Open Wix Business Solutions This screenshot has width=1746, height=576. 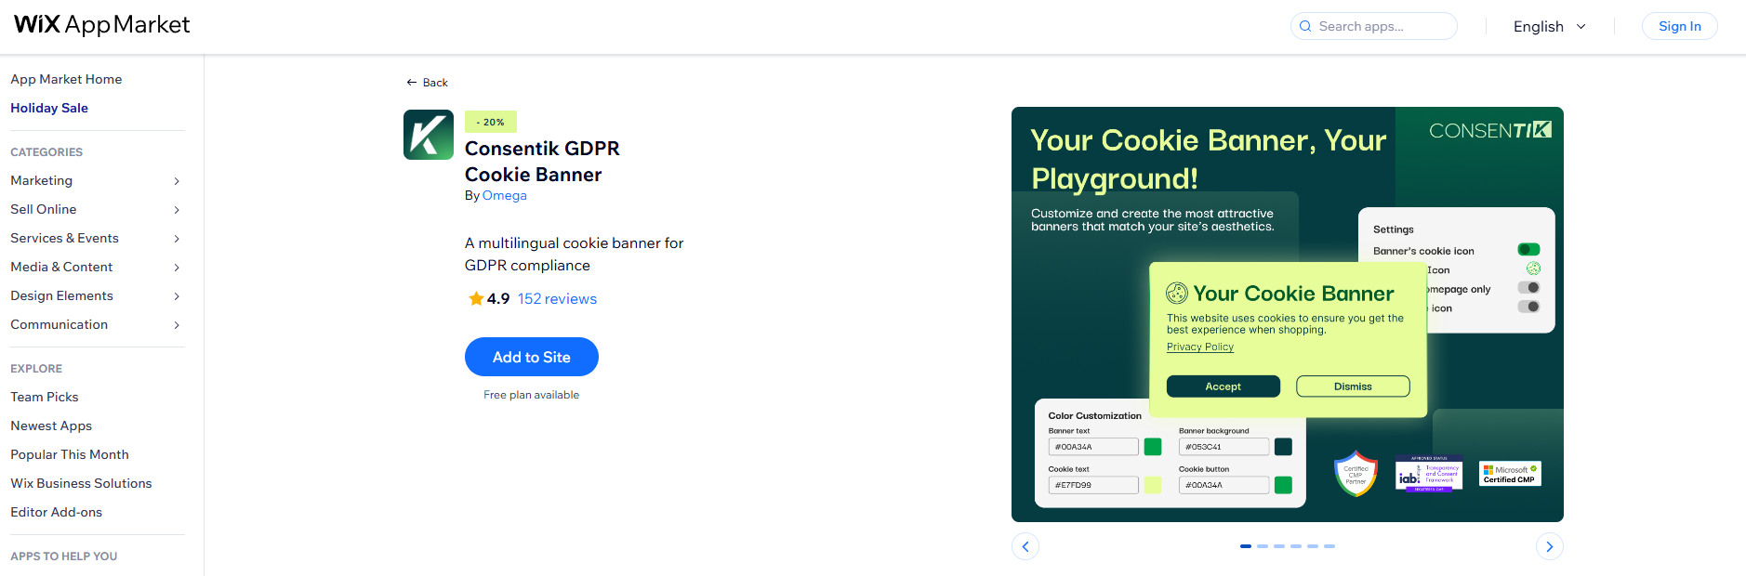point(81,483)
